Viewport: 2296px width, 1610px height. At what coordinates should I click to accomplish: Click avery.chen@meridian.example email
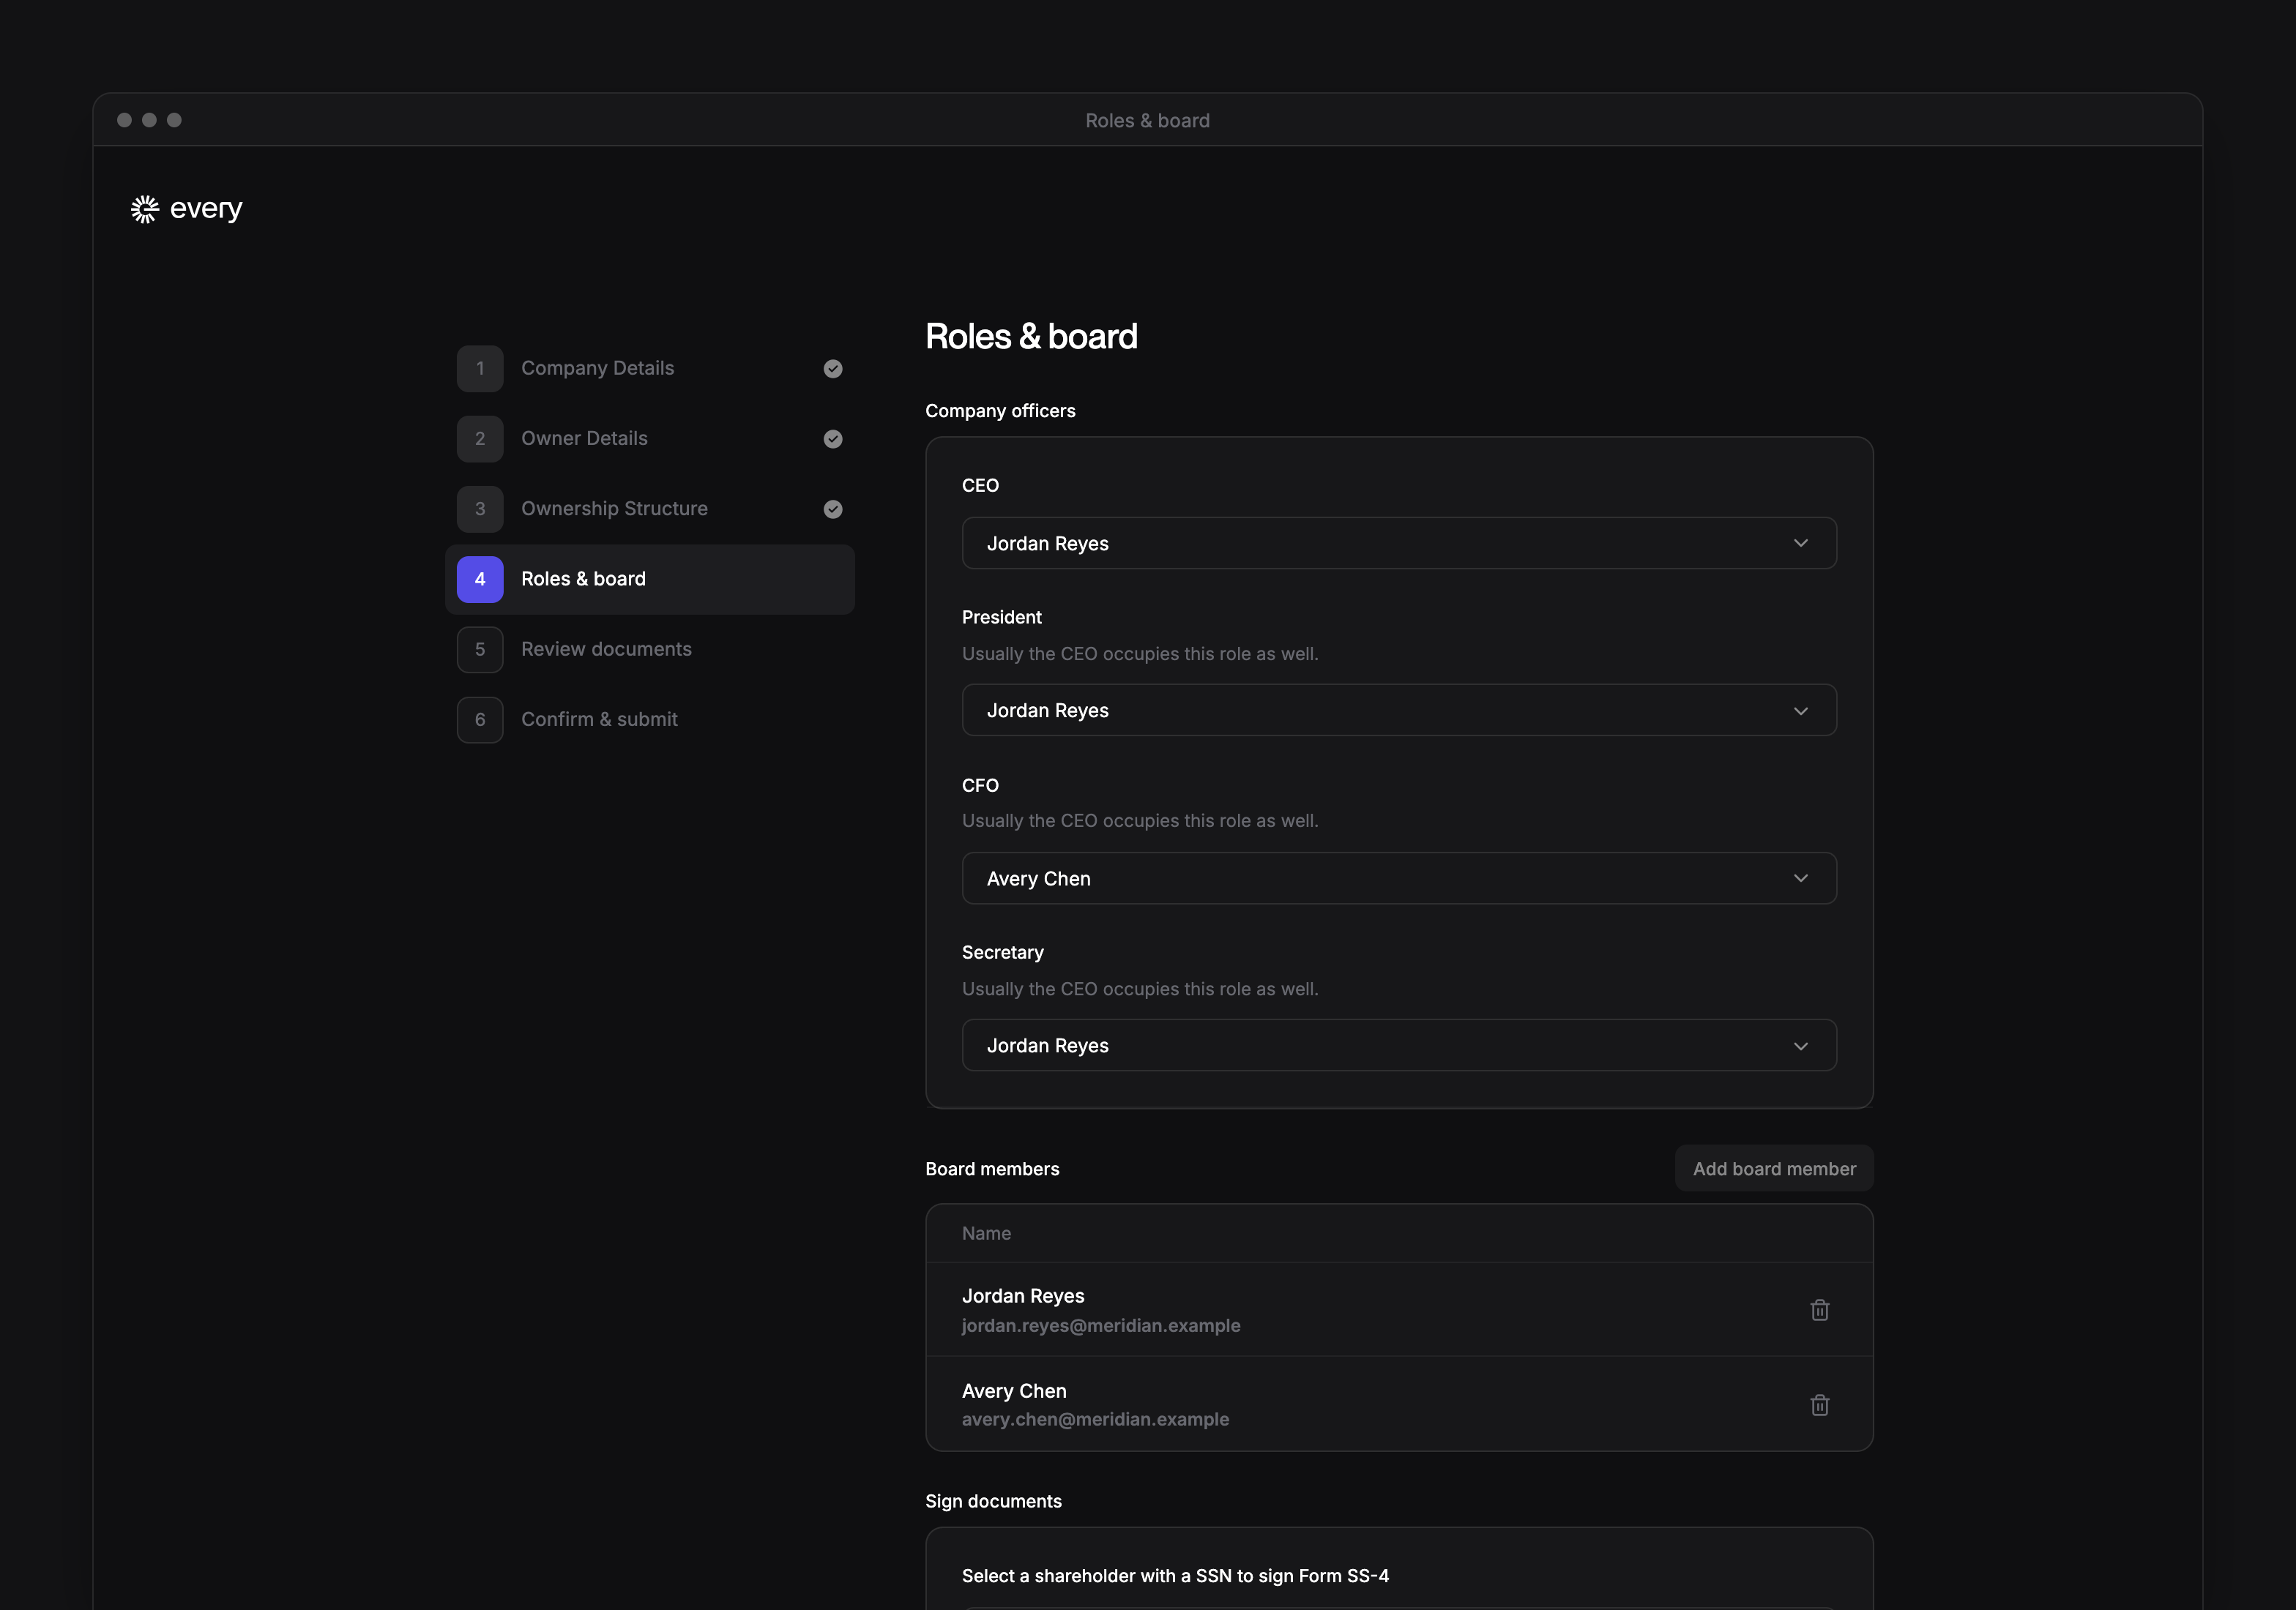(1095, 1419)
